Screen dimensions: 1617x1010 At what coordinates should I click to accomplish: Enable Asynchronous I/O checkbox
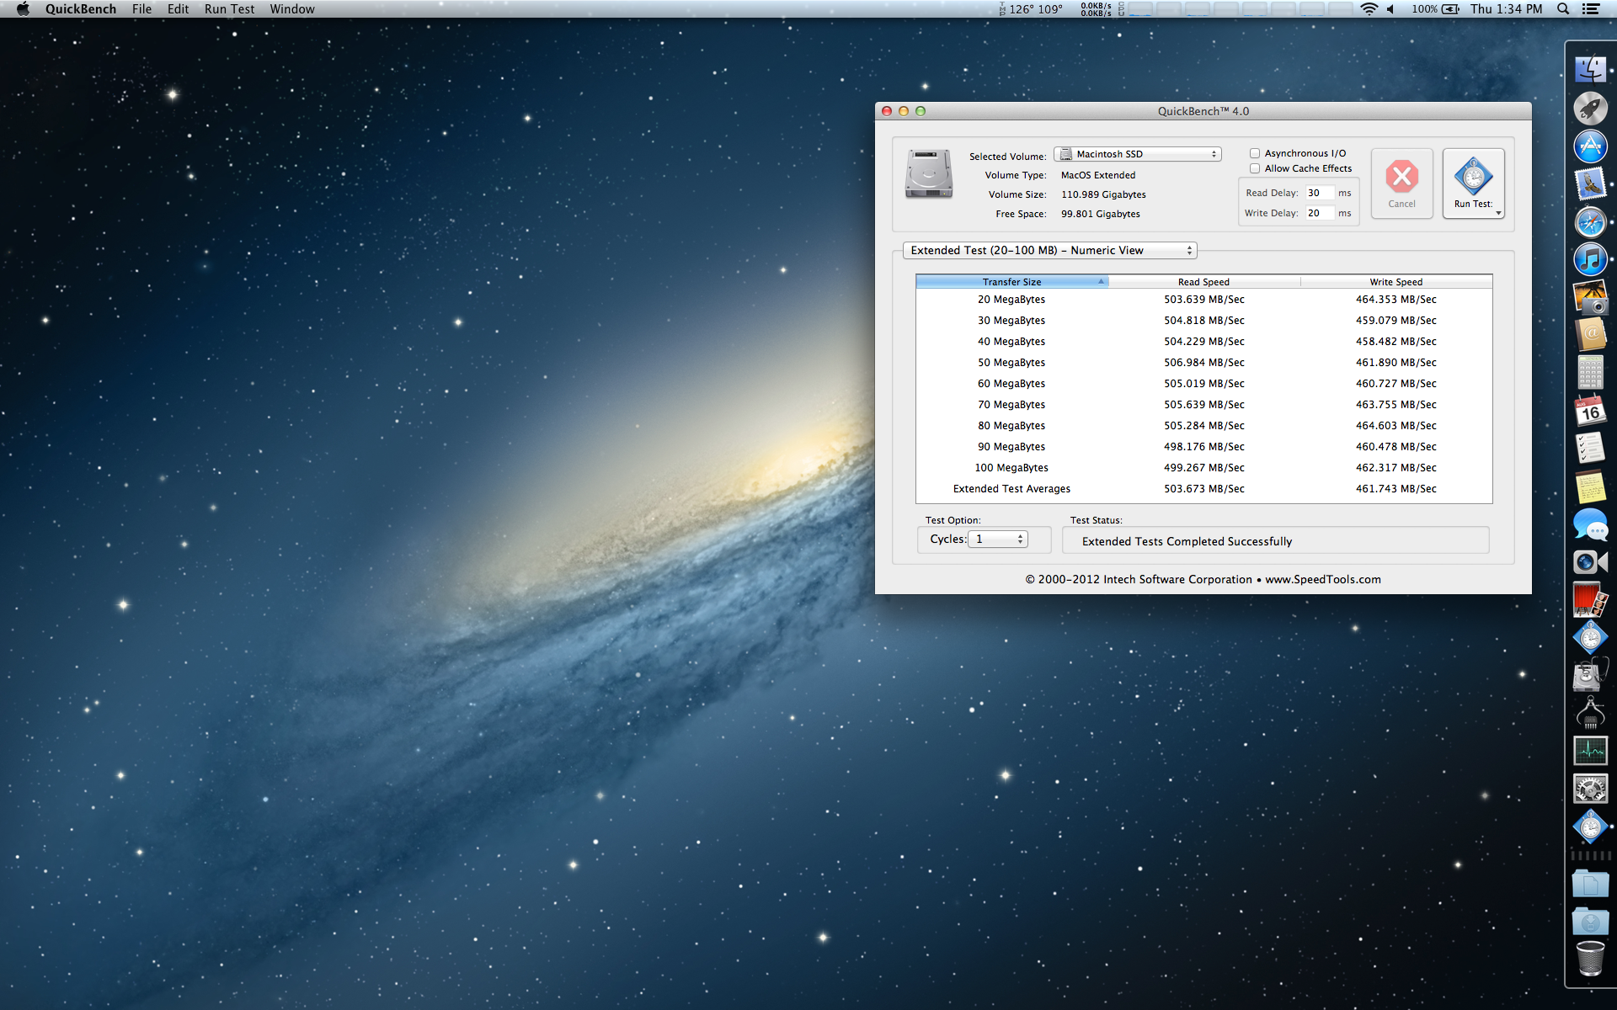(x=1255, y=153)
